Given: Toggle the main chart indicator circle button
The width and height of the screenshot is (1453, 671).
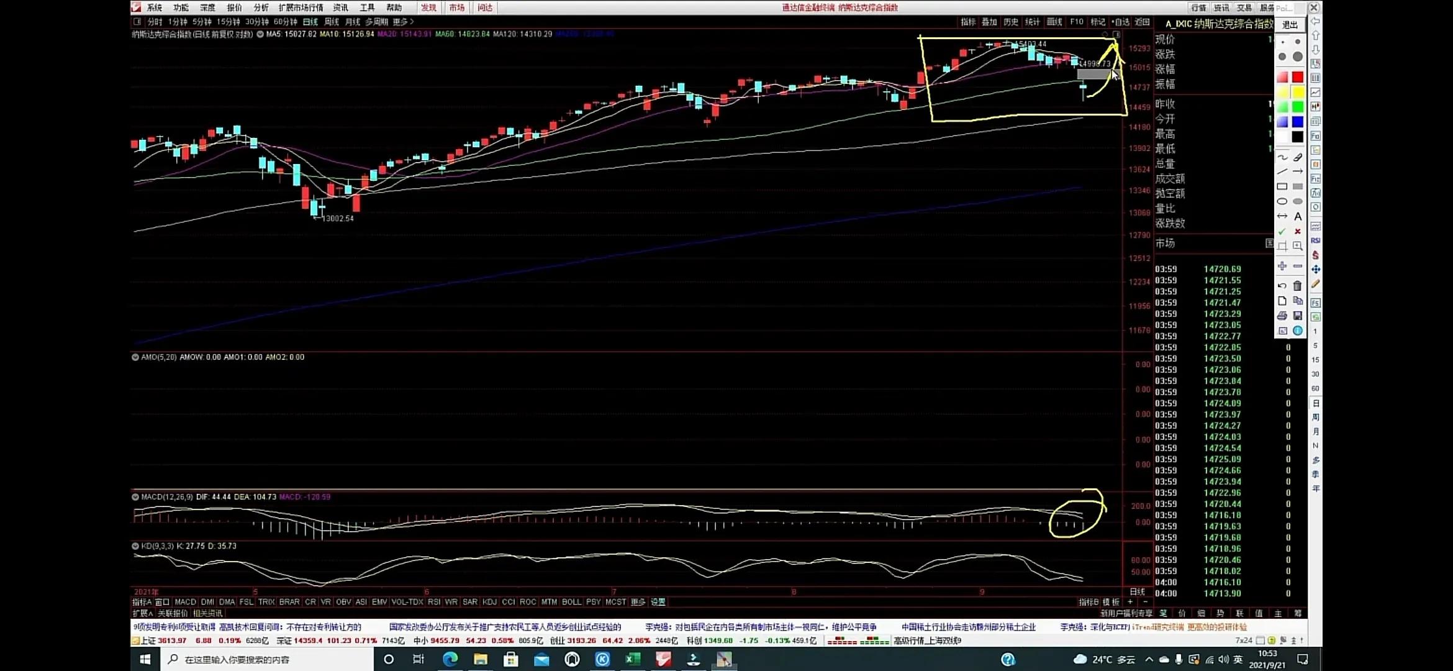Looking at the screenshot, I should [x=260, y=34].
